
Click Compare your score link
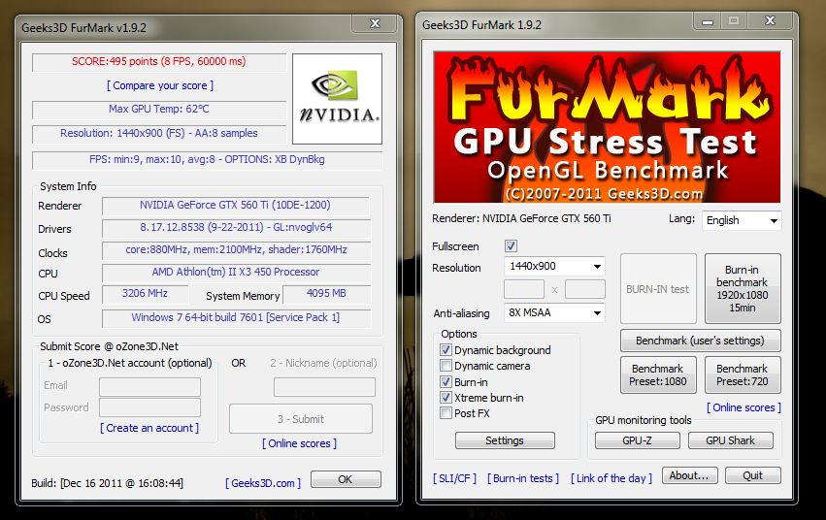coord(160,85)
